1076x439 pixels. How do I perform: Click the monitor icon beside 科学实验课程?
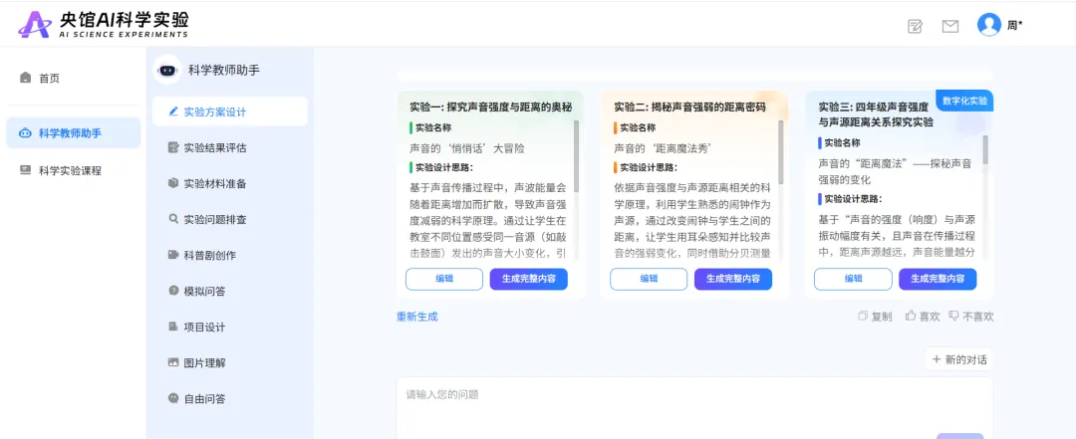(25, 170)
